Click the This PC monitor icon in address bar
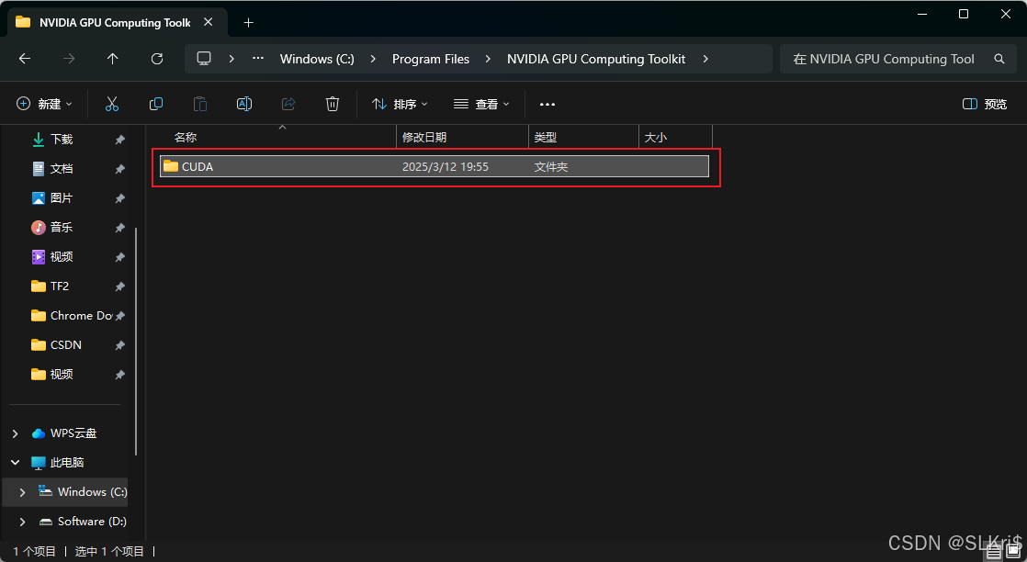 (x=204, y=59)
